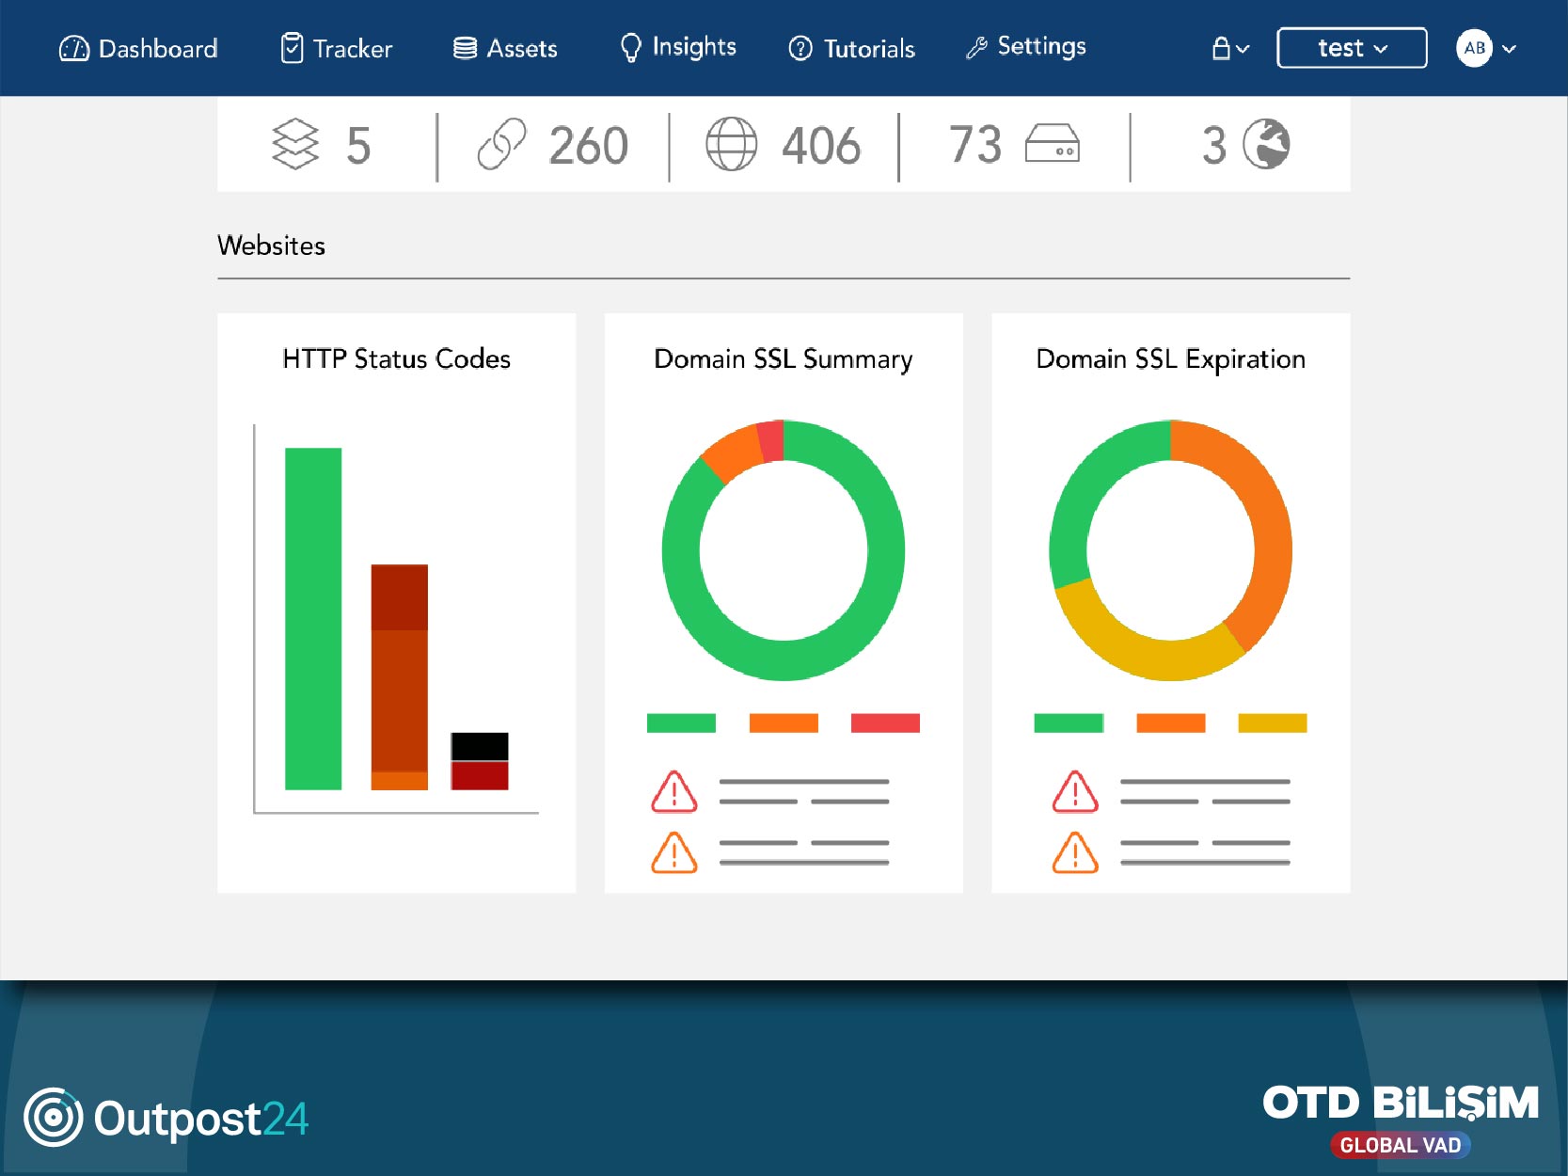Viewport: 1568px width, 1176px height.
Task: Click the 'Domain SSL Expiration' card title
Action: 1170,359
